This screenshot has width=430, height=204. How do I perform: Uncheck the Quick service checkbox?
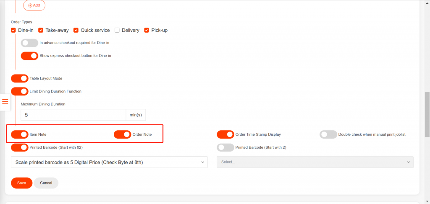[x=76, y=30]
